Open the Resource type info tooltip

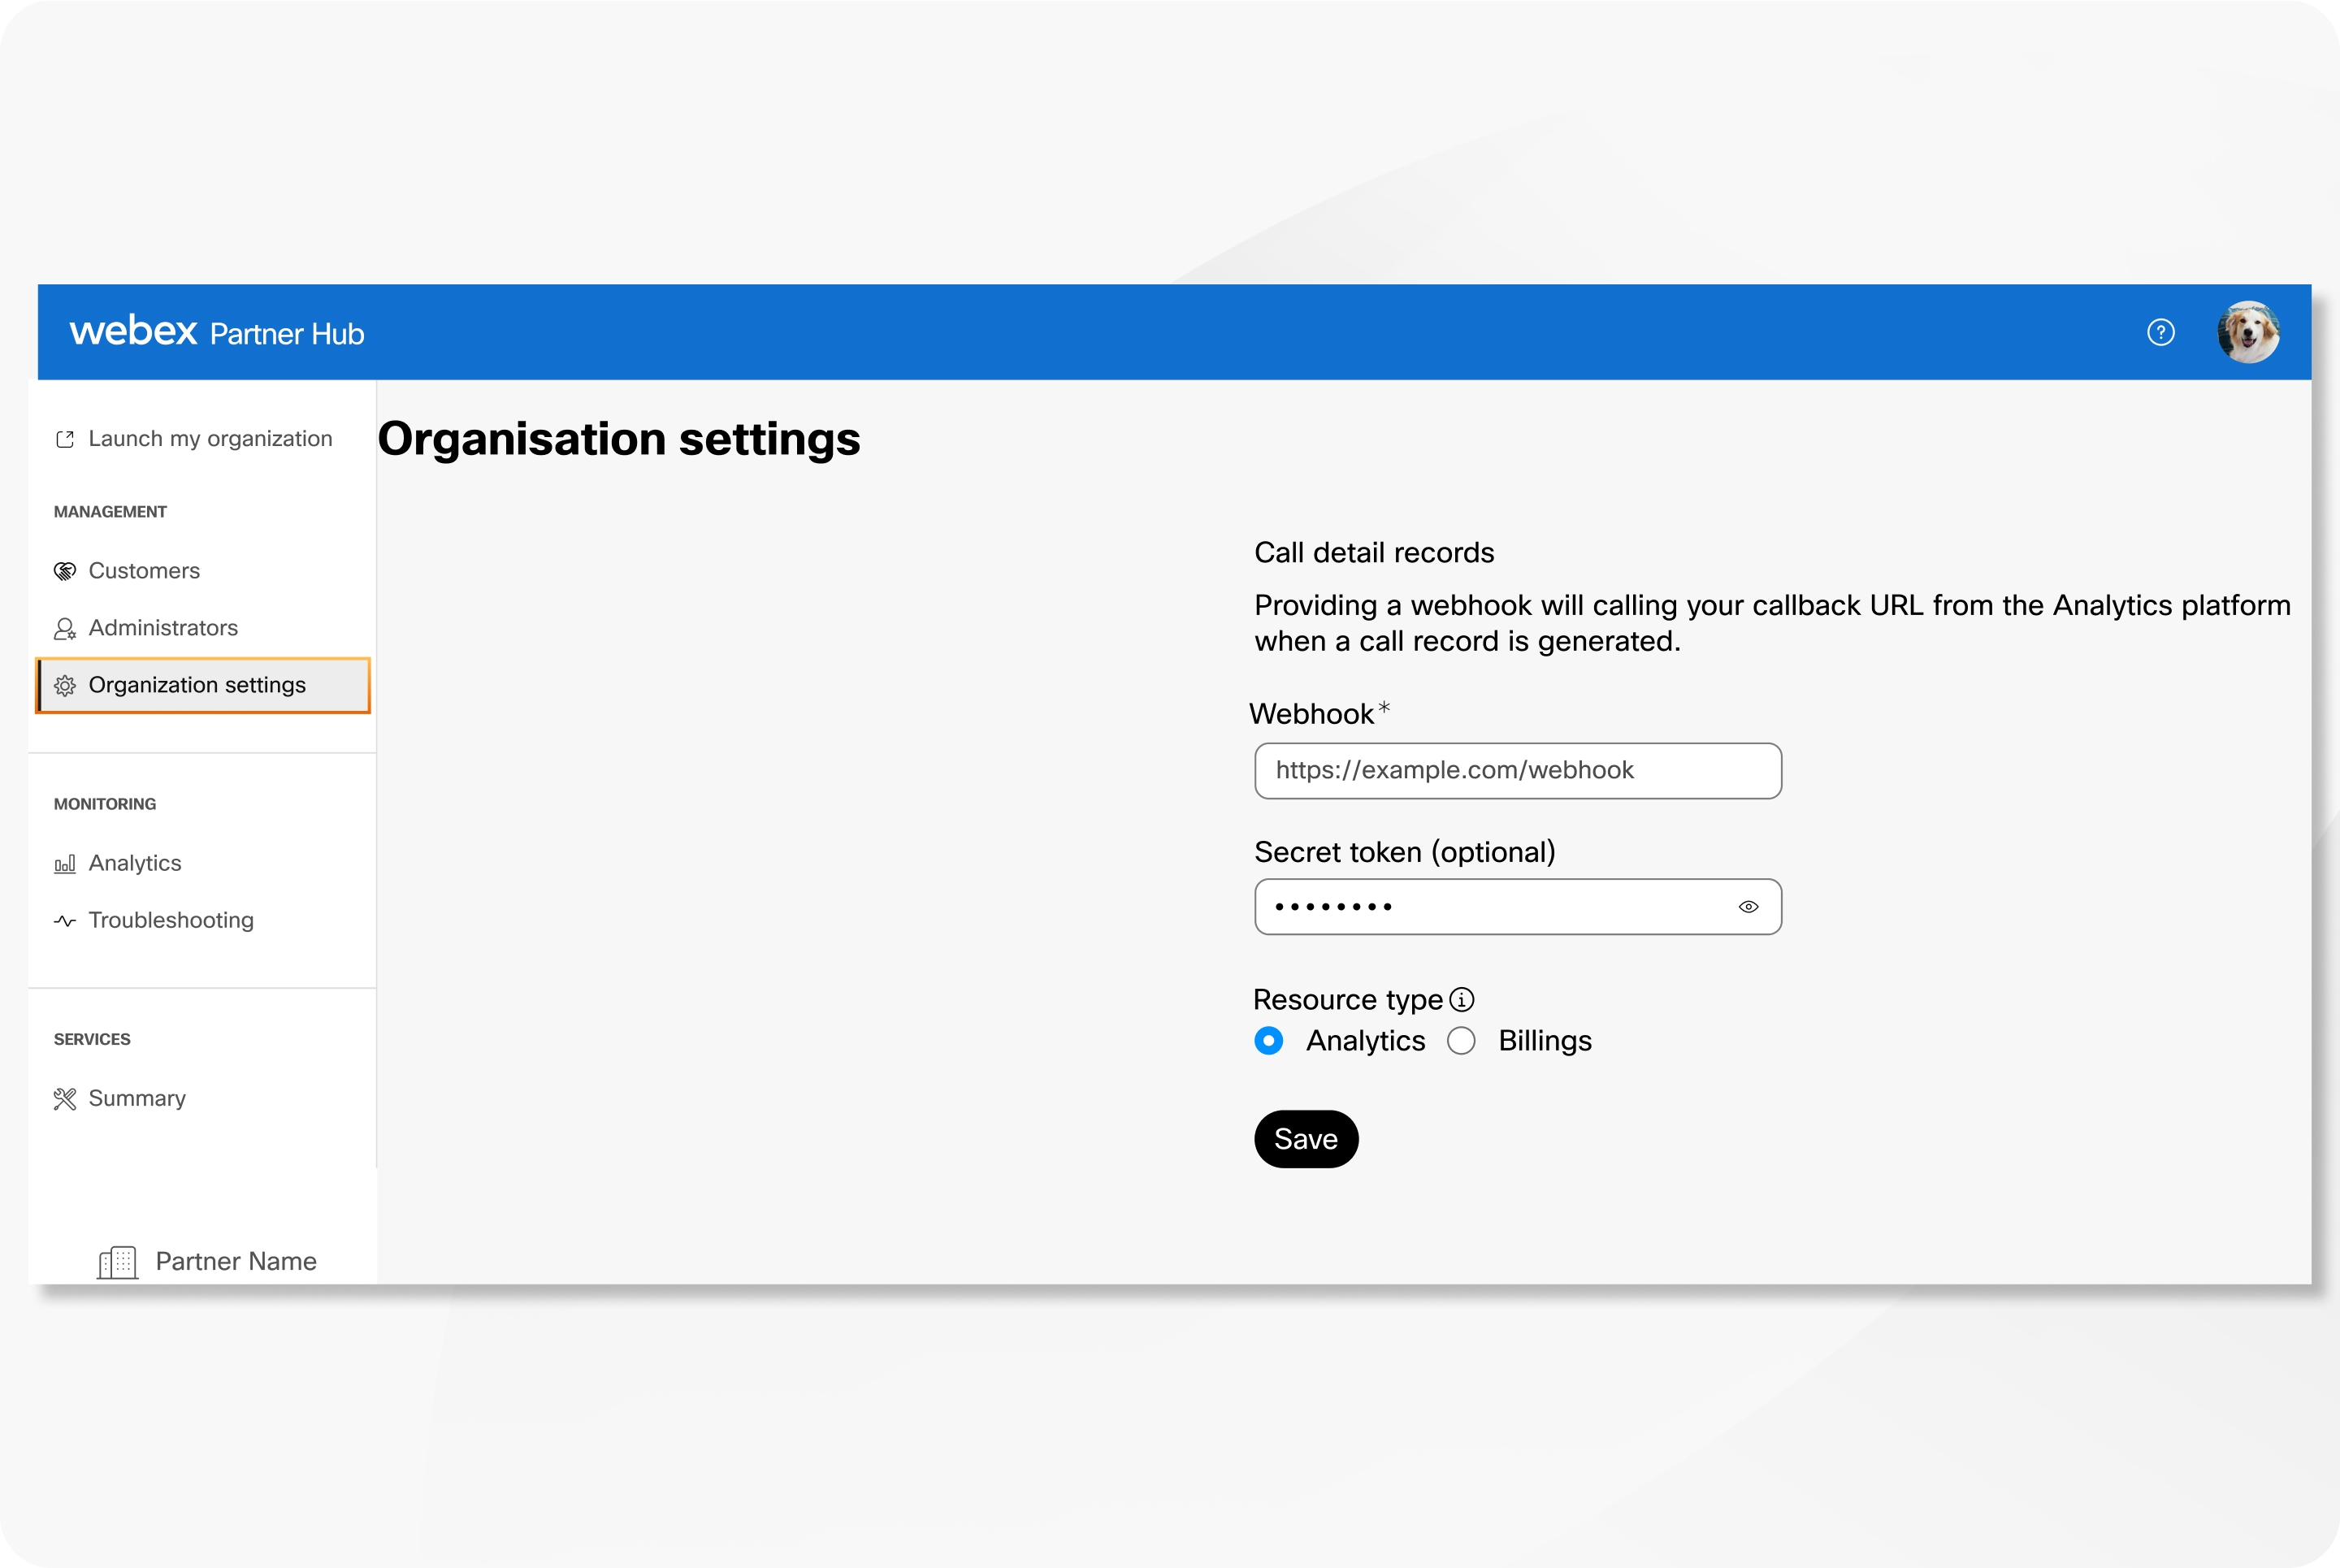click(x=1463, y=998)
